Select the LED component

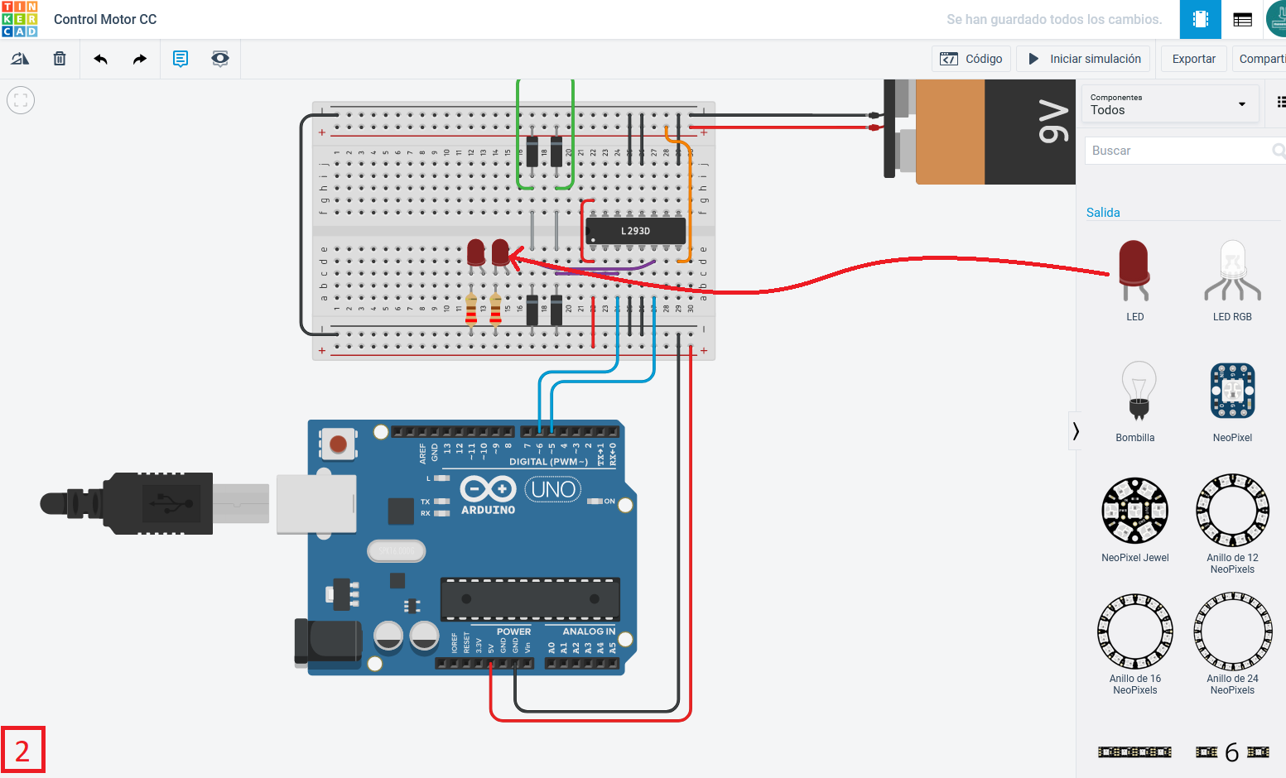[x=1134, y=280]
